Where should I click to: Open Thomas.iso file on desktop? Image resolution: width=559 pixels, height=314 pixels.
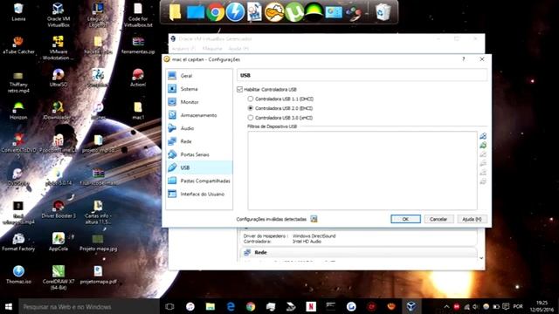pos(18,275)
